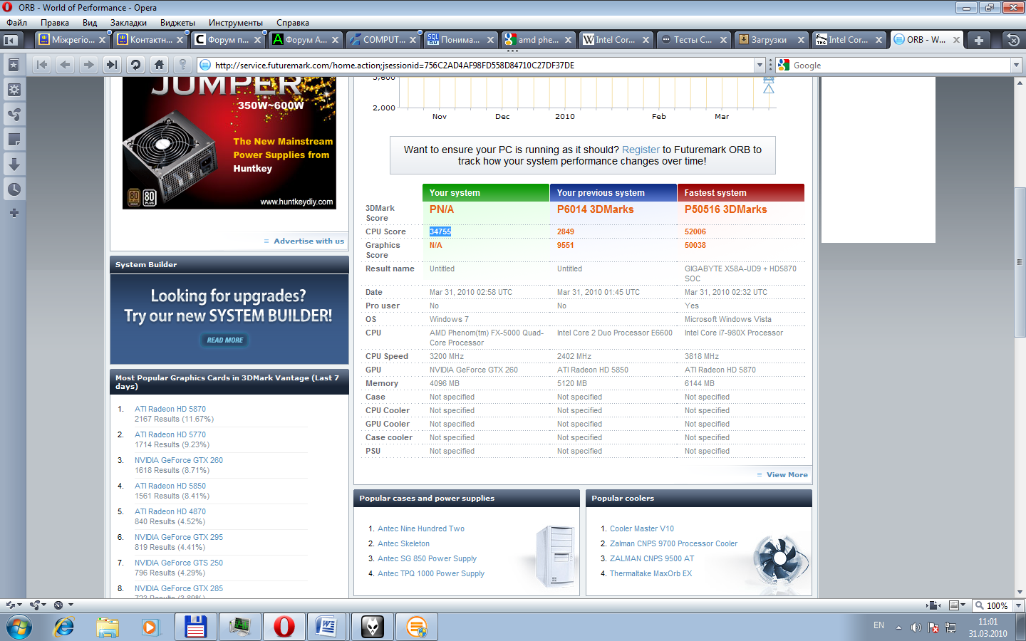1026x641 pixels.
Task: Open the Notes panel icon
Action: tap(14, 140)
